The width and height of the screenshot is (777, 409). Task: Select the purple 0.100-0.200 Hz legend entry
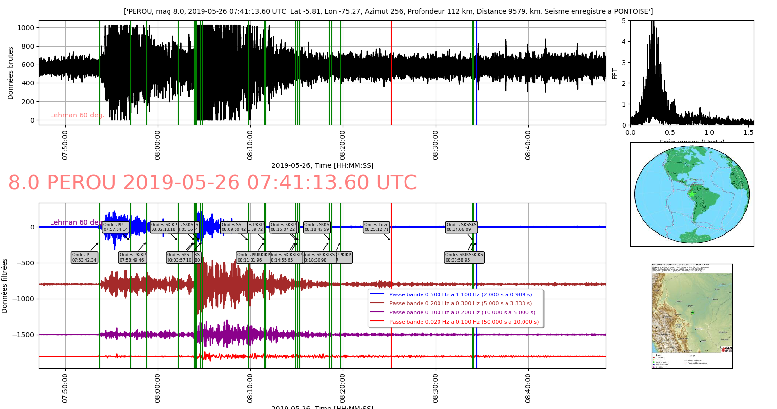453,312
